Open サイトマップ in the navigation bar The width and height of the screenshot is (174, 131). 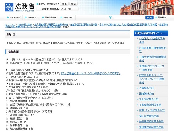33,17
